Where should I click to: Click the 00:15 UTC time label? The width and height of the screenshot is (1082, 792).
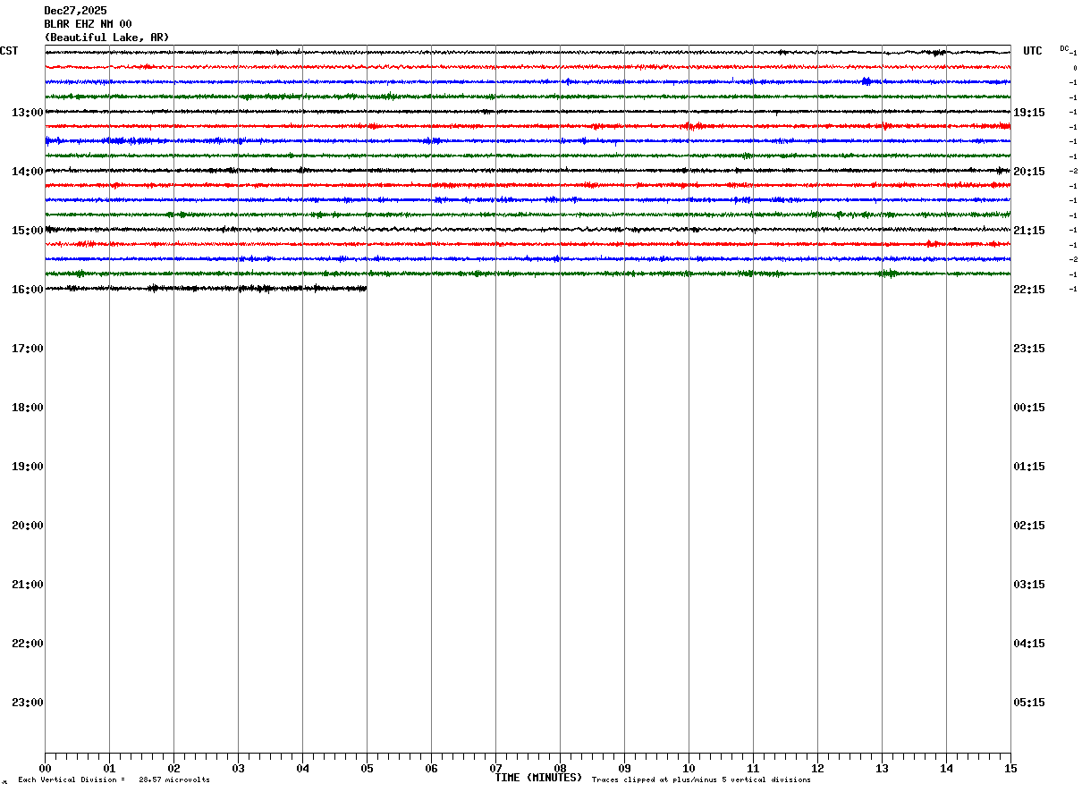pos(1029,408)
